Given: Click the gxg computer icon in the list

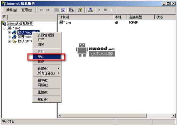Looking at the screenshot, I should [x=61, y=22].
